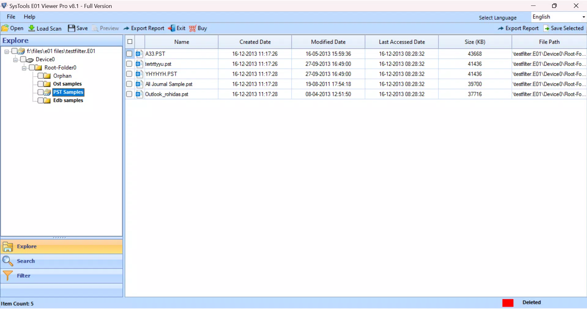
Task: Switch to the Search panel tab
Action: pyautogui.click(x=62, y=261)
